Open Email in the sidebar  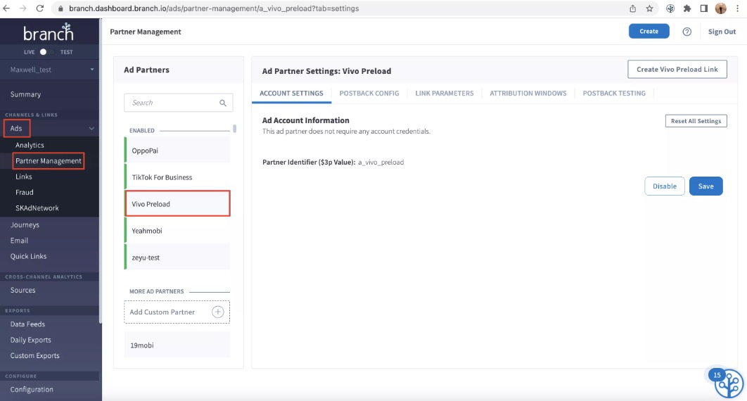19,241
